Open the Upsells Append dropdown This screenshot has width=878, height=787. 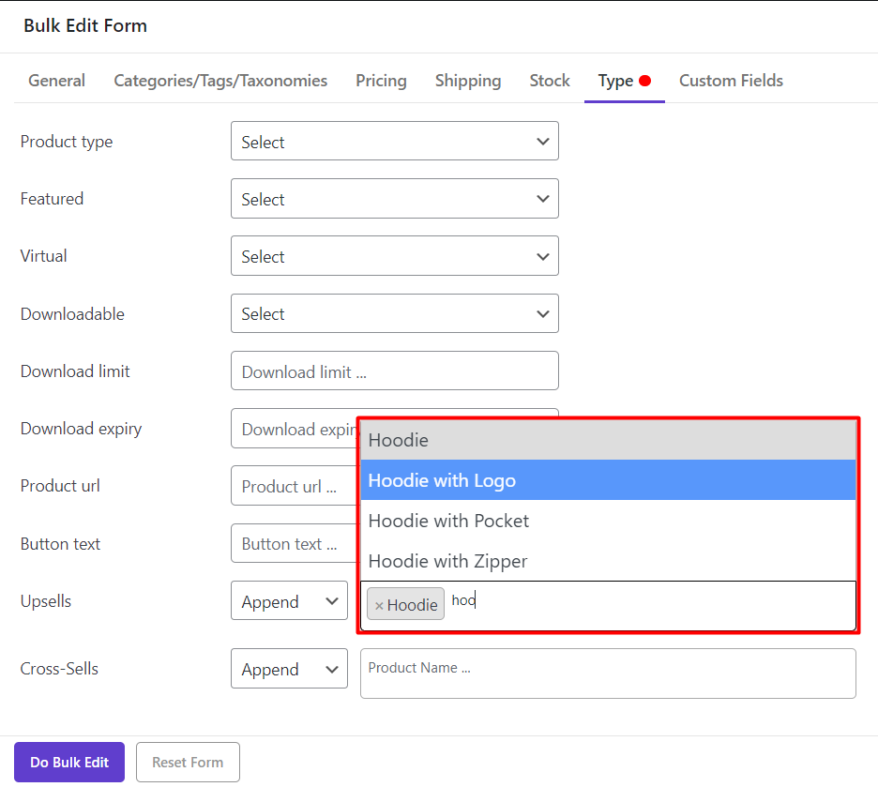click(x=289, y=601)
